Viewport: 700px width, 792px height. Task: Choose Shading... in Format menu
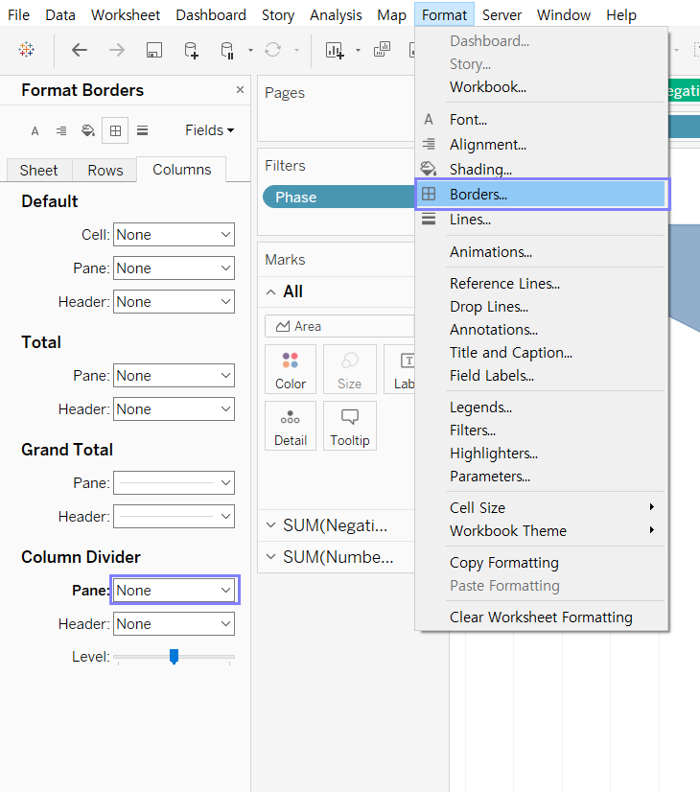(543, 169)
